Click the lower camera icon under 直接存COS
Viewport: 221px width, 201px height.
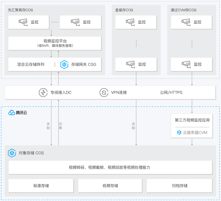(x=131, y=65)
